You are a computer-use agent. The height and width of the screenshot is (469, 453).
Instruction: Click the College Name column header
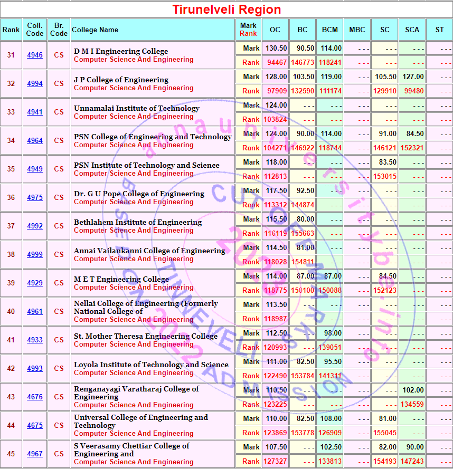(x=95, y=30)
